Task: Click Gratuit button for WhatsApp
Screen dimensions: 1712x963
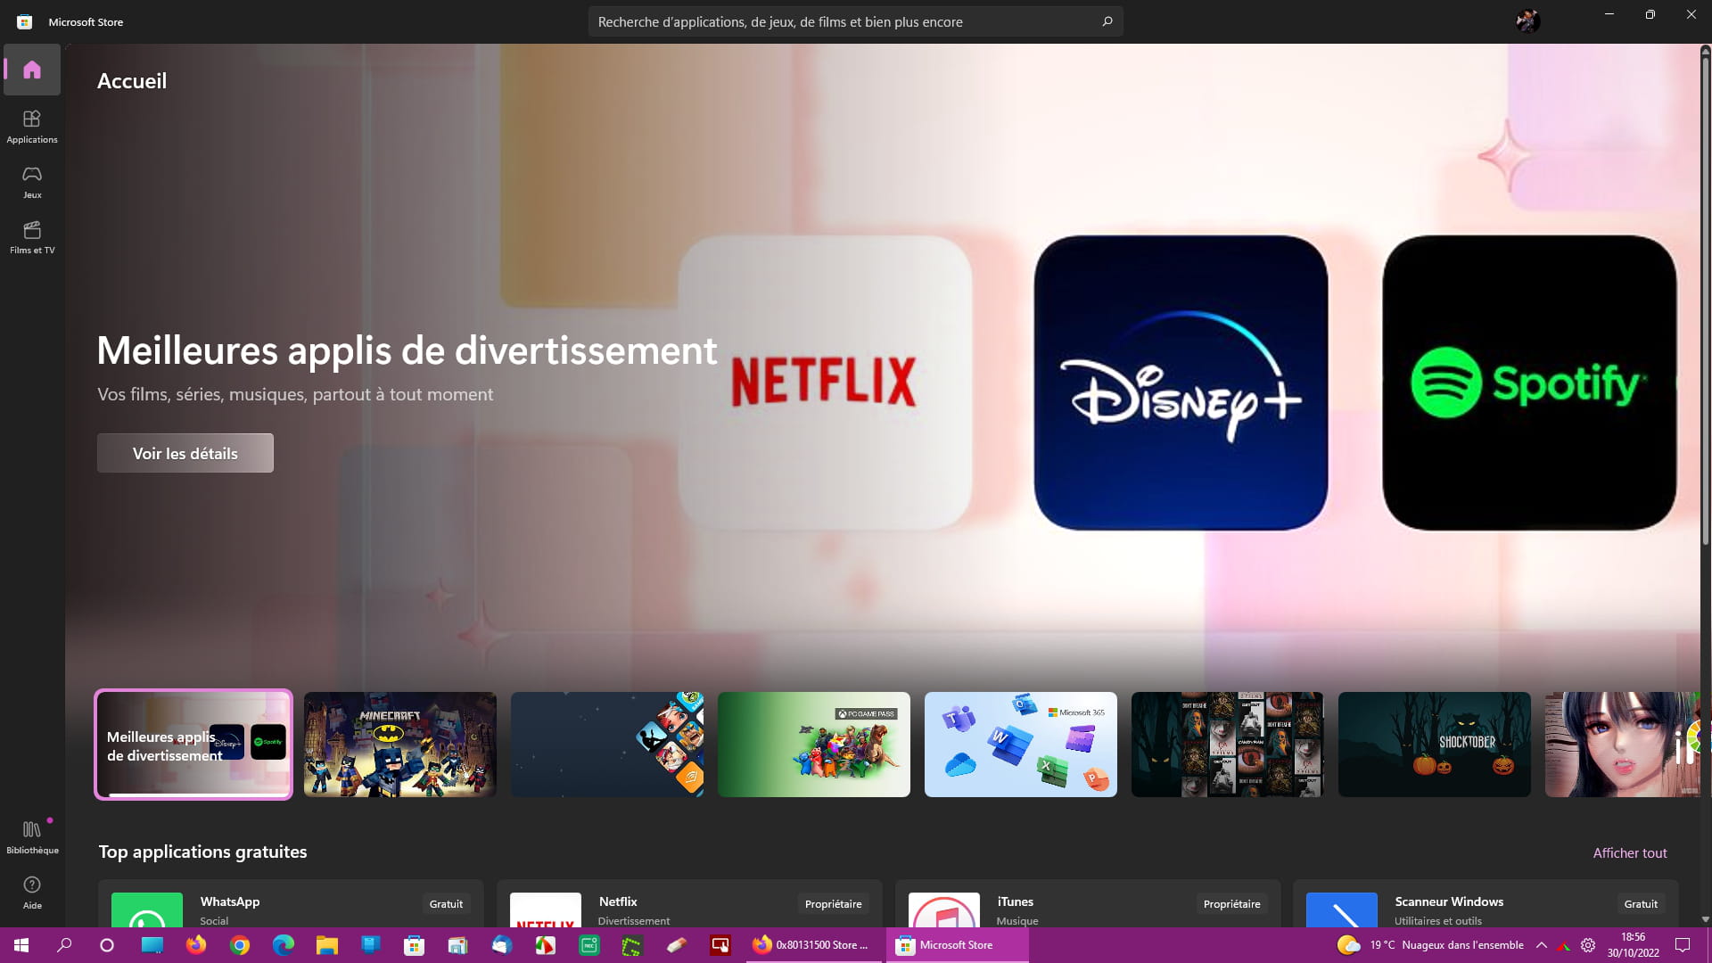Action: coord(446,904)
